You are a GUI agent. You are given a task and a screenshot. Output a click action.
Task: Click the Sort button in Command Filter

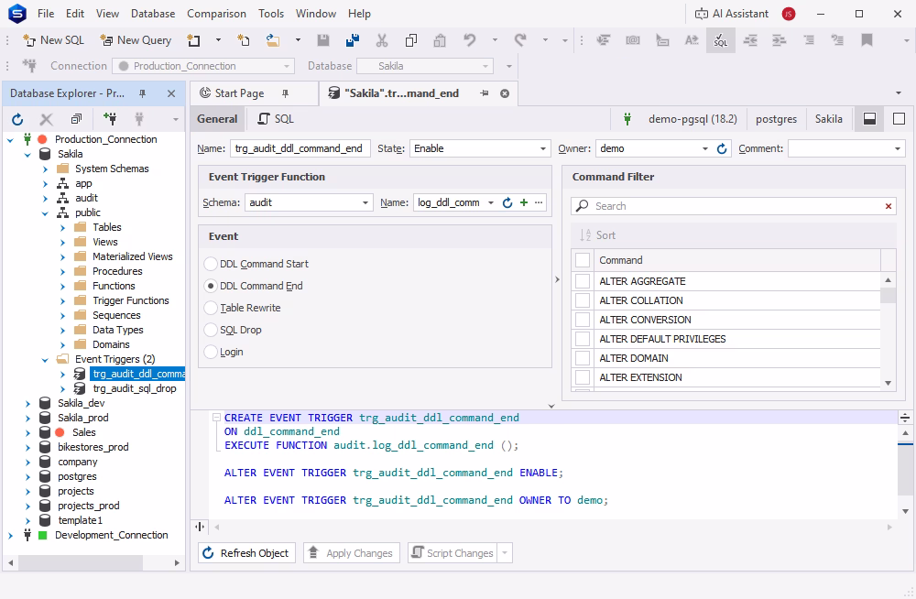tap(597, 235)
